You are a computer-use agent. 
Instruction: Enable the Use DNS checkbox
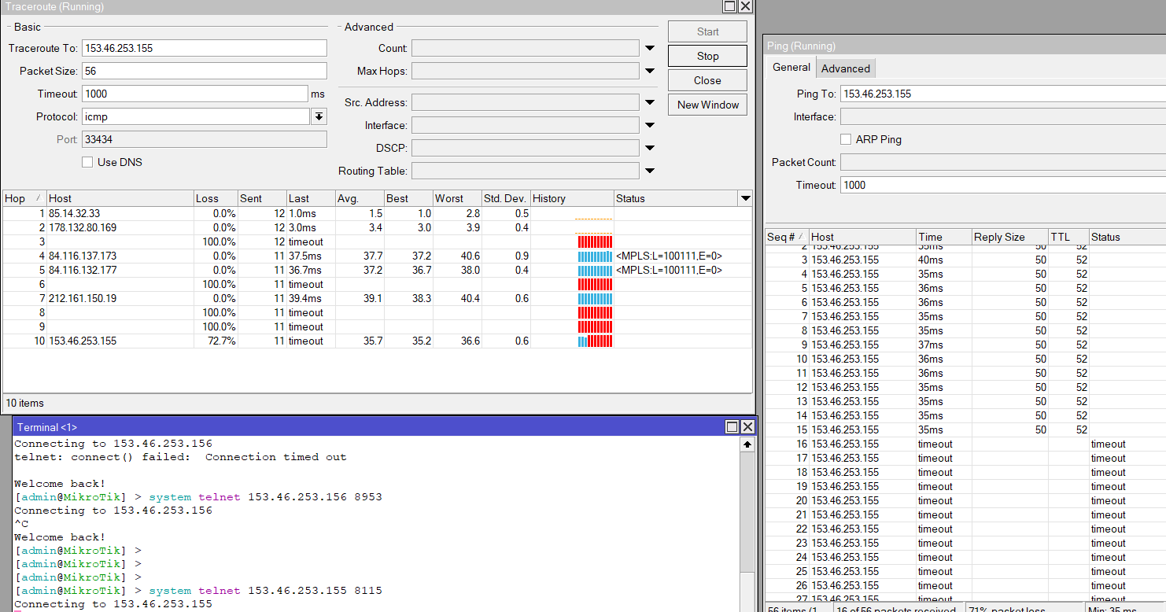pos(87,162)
